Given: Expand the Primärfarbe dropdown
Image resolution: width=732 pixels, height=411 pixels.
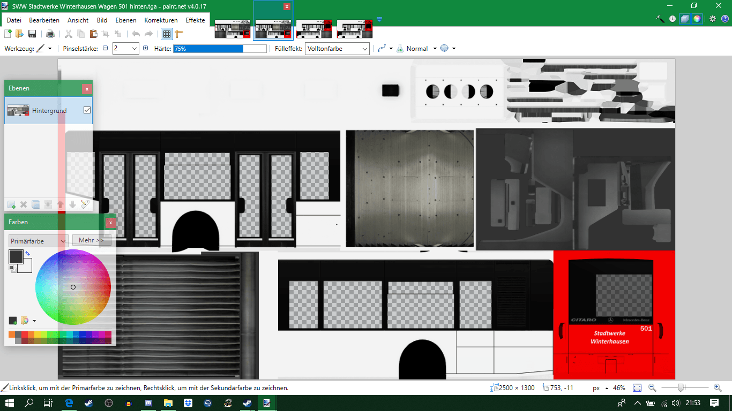Looking at the screenshot, I should [x=39, y=241].
